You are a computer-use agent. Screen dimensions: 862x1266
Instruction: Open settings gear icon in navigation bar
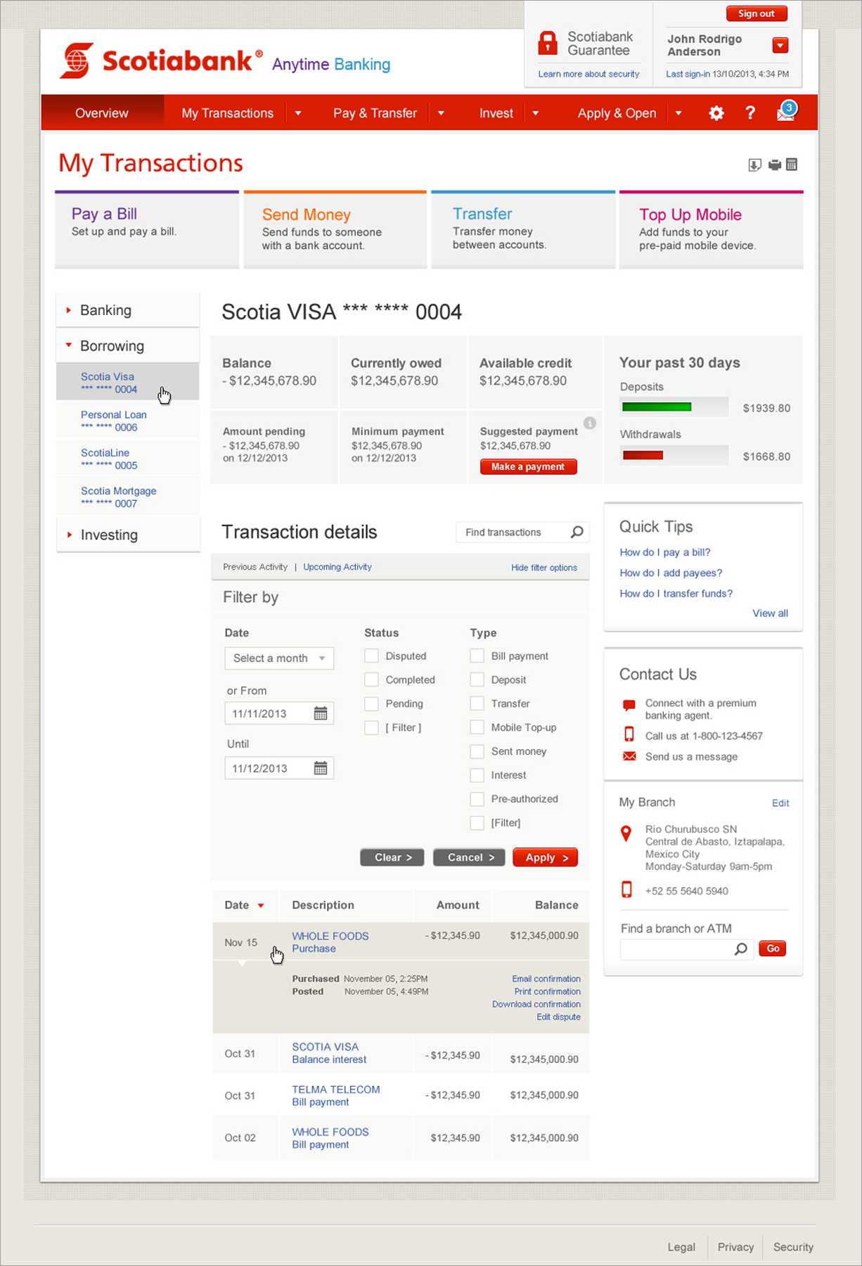(716, 113)
